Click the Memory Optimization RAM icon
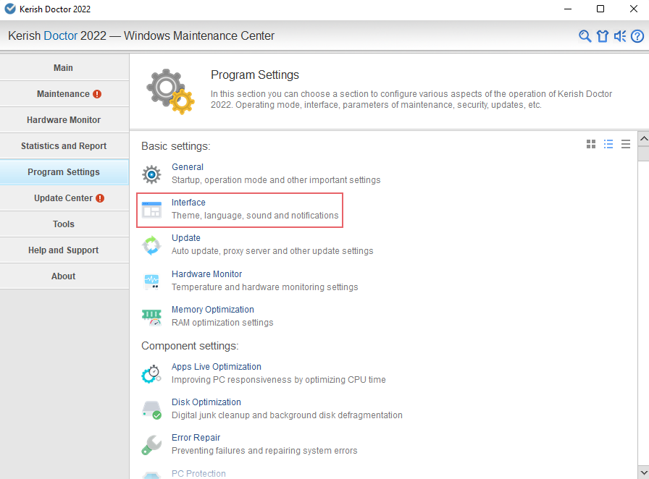 [151, 317]
